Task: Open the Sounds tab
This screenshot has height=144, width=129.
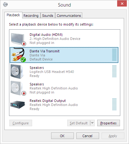Action: pyautogui.click(x=48, y=16)
